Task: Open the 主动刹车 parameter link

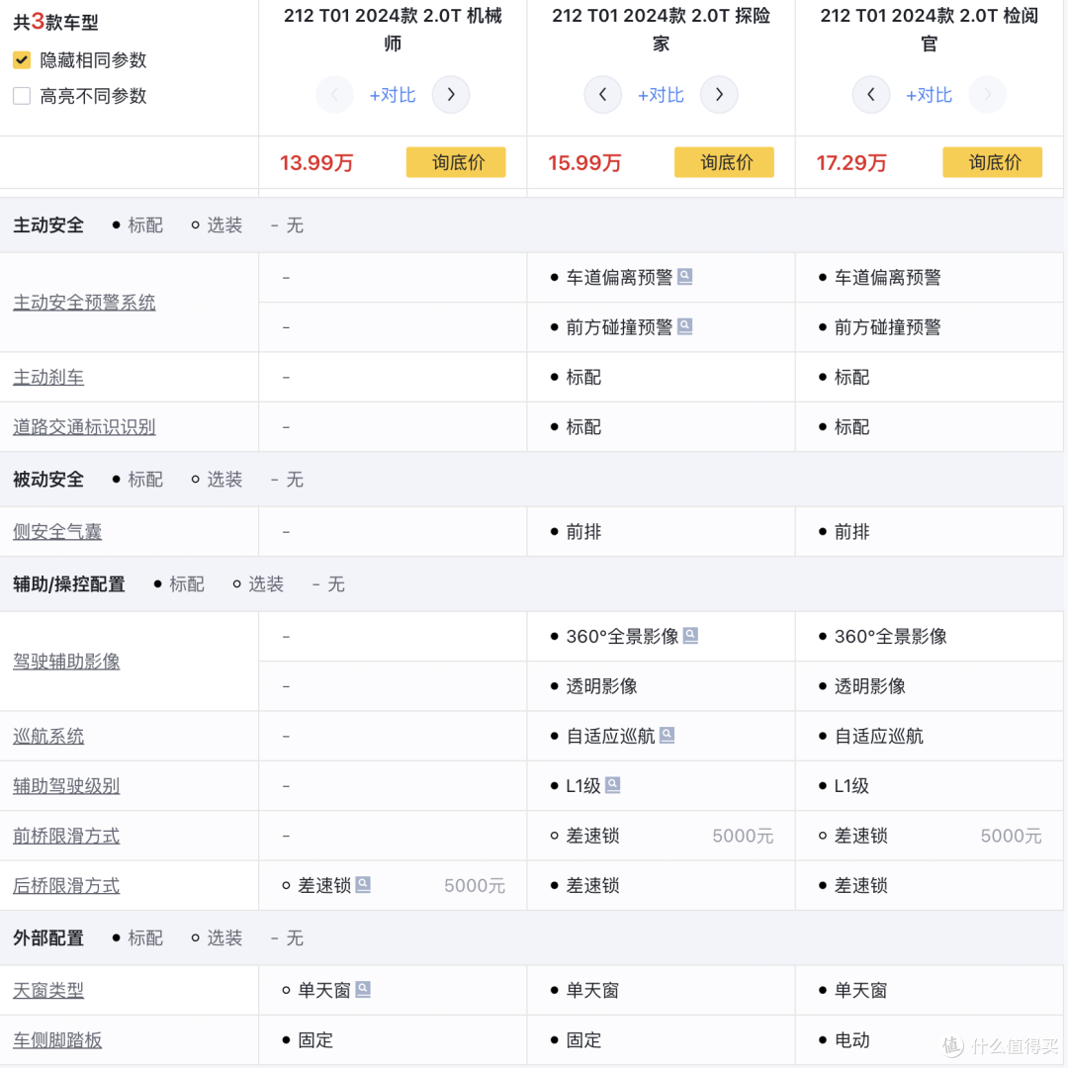Action: click(48, 378)
